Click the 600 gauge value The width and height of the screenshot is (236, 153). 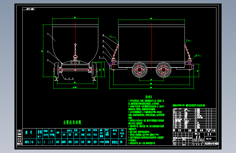[57, 142]
